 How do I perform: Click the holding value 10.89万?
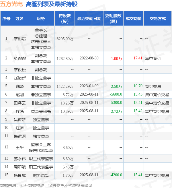[67, 111]
